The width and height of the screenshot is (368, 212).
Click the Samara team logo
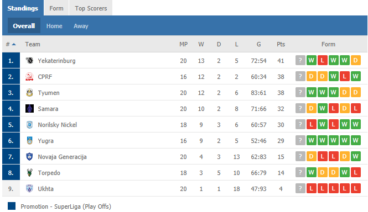pos(29,108)
